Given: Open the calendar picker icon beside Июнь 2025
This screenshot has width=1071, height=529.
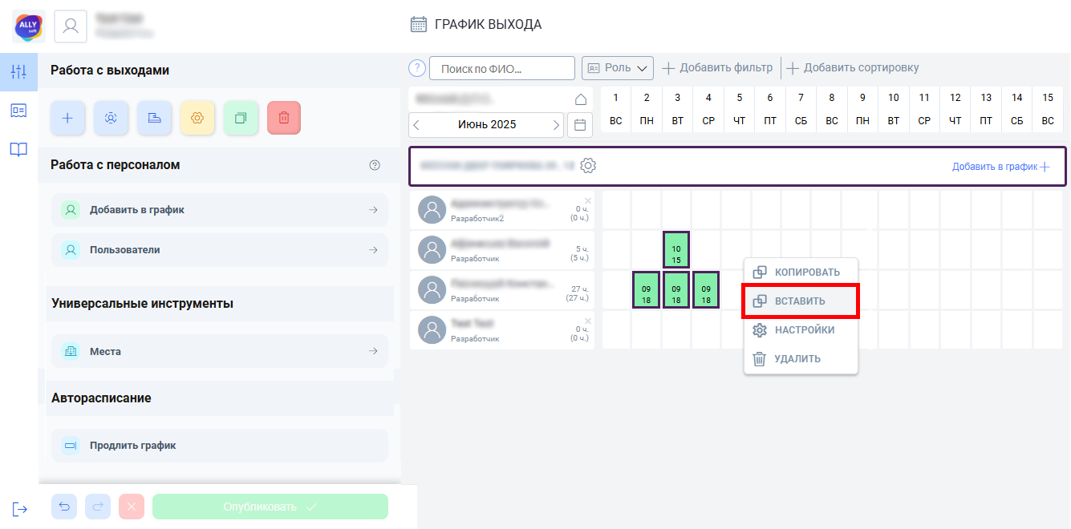Looking at the screenshot, I should point(580,125).
